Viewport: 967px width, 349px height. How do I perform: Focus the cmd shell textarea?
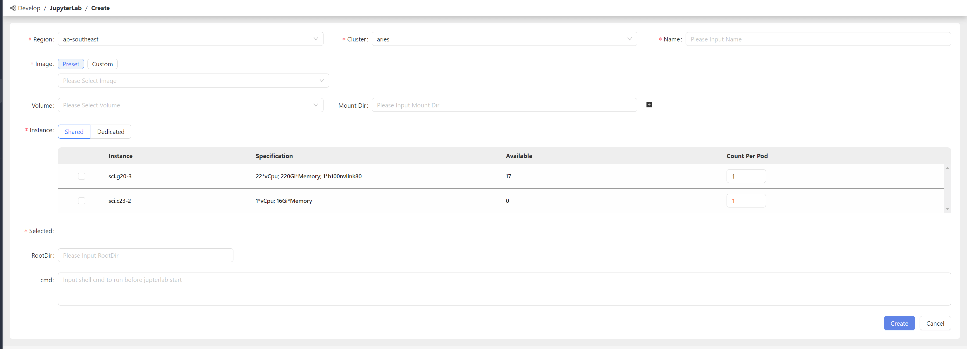tap(504, 289)
